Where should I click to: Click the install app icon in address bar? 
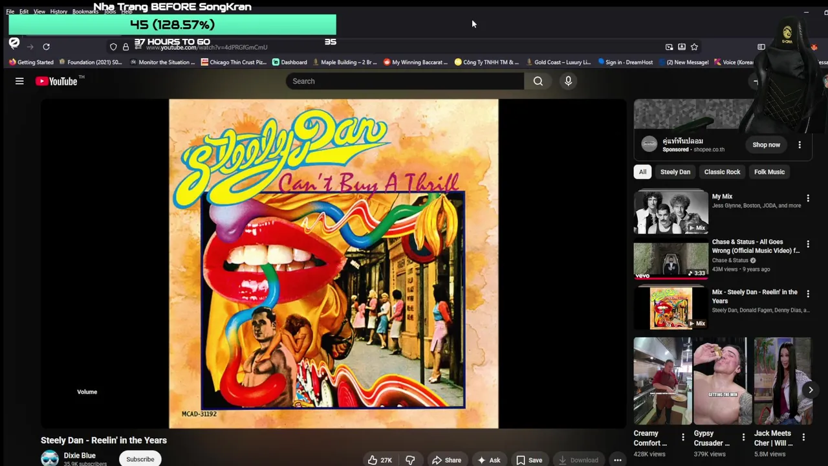[x=681, y=47]
